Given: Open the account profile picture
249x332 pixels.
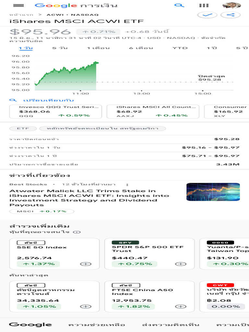Looking at the screenshot, I should [231, 5].
